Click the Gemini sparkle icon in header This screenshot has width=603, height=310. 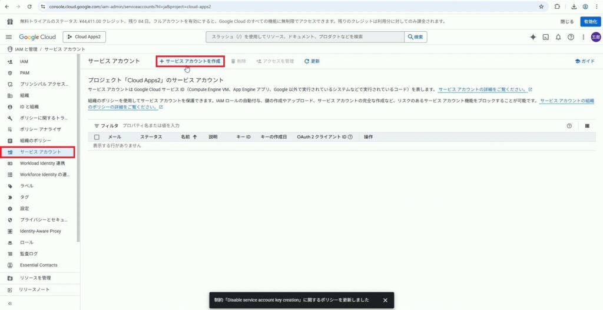pos(533,37)
